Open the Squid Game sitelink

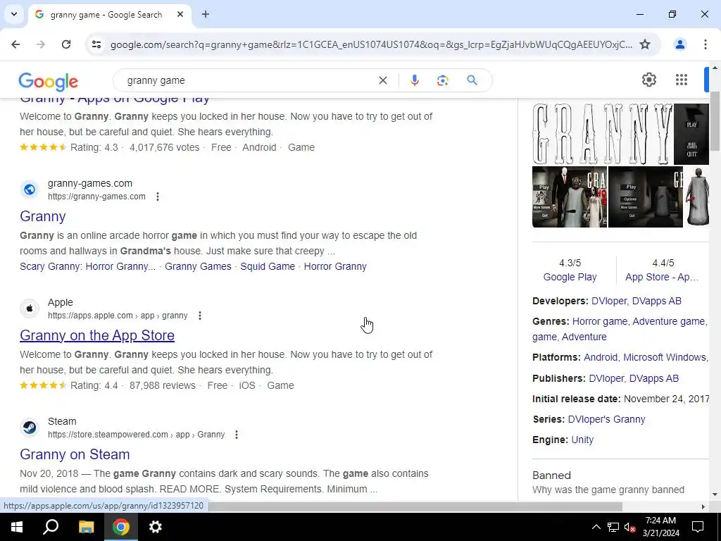pos(268,266)
